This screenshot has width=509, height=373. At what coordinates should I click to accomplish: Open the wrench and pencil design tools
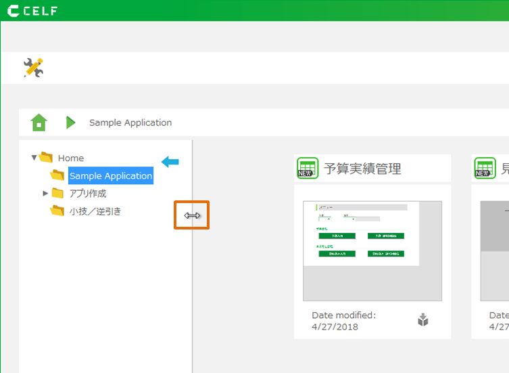click(33, 68)
